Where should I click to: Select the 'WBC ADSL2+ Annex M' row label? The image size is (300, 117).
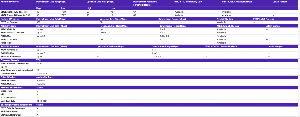(x=12, y=33)
